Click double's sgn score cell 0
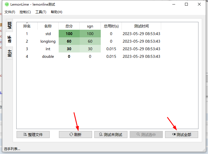Image resolution: width=208 pixels, height=154 pixels. pyautogui.click(x=90, y=56)
